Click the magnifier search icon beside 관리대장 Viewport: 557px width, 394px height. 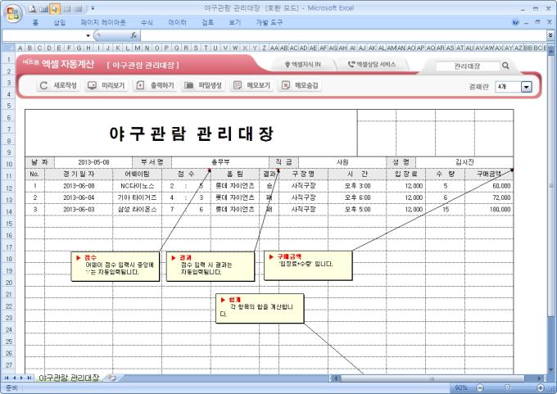(x=505, y=66)
